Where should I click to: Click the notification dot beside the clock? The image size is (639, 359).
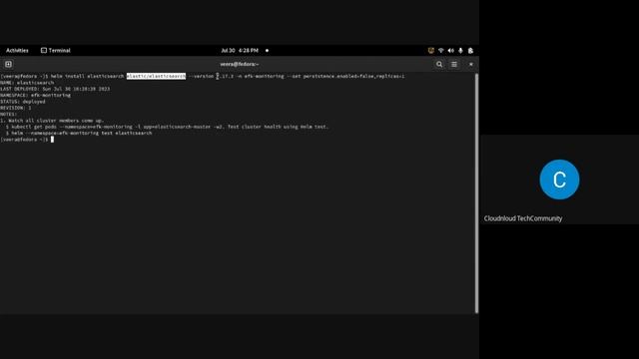click(267, 51)
